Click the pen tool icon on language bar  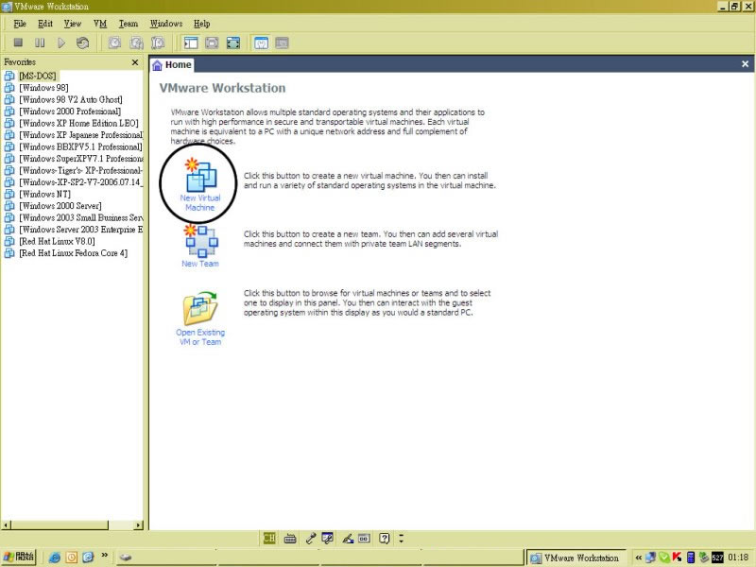348,539
